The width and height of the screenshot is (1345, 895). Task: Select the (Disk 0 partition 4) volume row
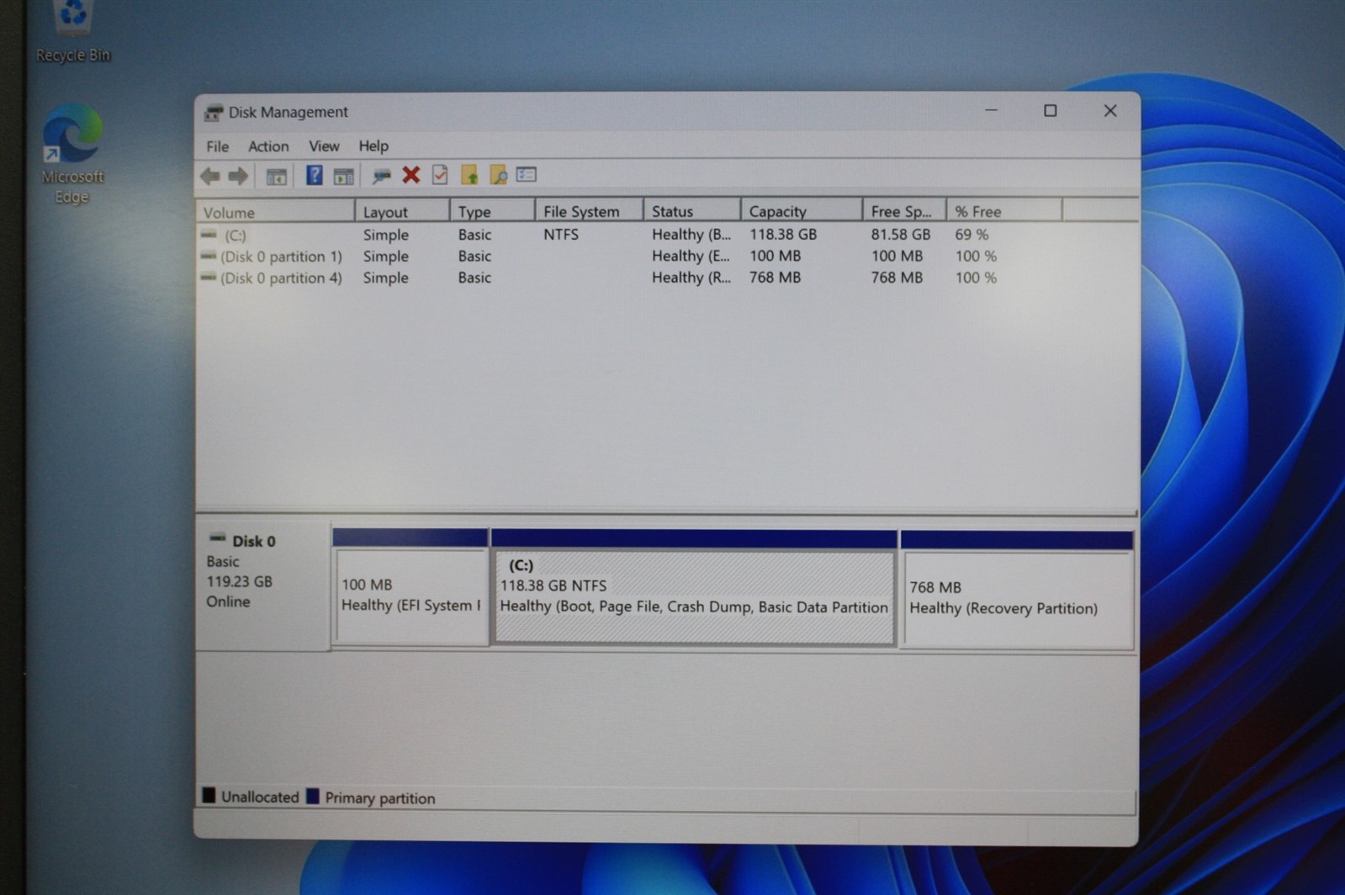pyautogui.click(x=281, y=278)
